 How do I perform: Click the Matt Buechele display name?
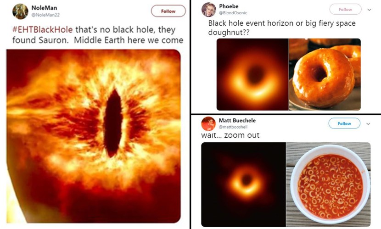coord(237,120)
